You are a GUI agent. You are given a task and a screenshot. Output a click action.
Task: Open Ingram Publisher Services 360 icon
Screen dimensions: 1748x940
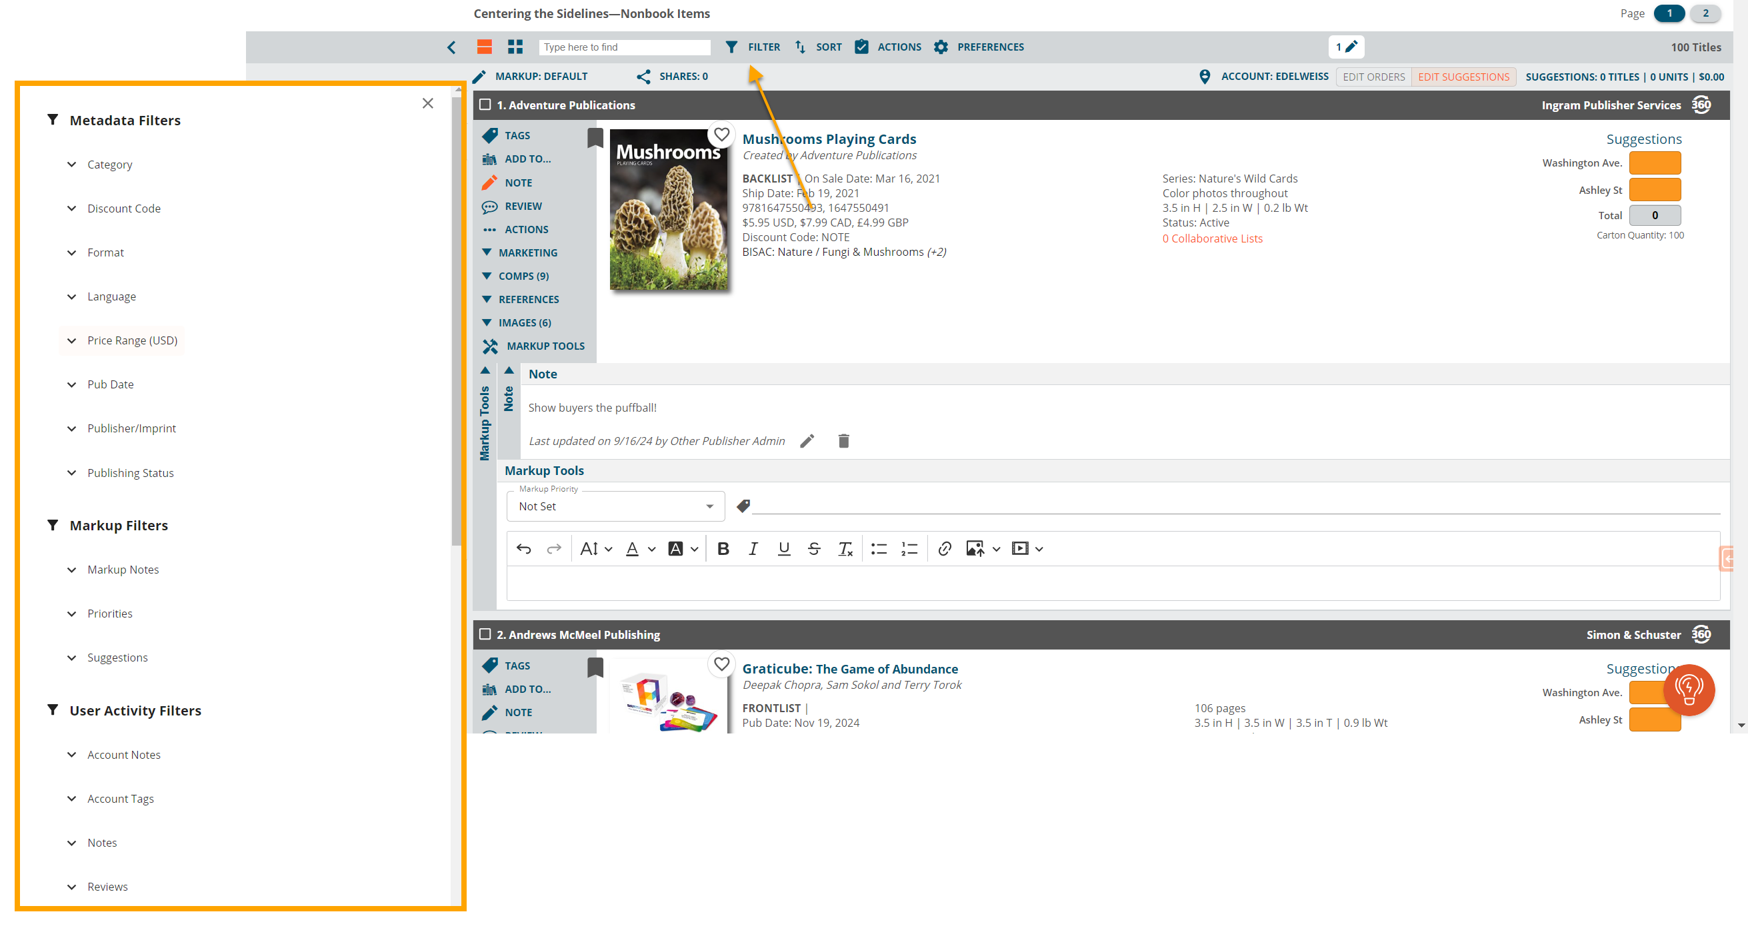[1701, 105]
